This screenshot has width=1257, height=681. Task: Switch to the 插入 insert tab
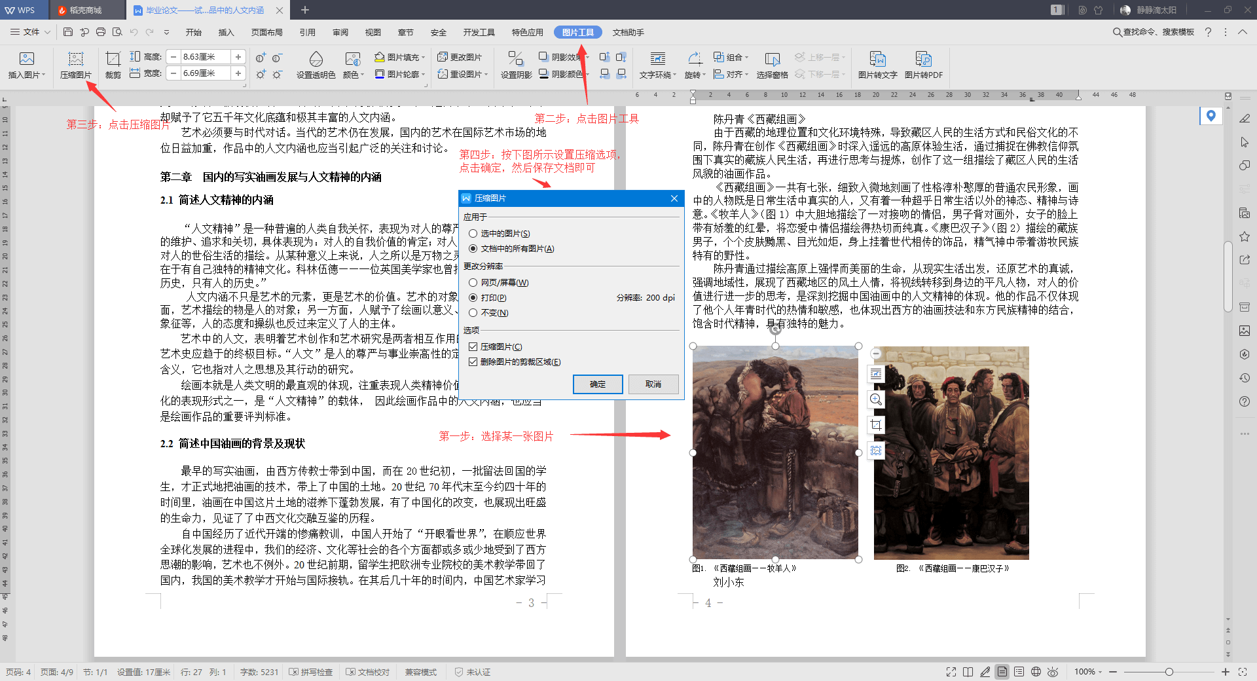click(x=226, y=32)
